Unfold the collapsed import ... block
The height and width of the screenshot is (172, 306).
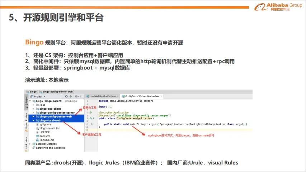110,107
